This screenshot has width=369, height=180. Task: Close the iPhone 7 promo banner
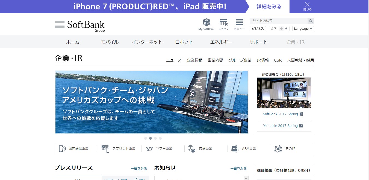point(307,7)
